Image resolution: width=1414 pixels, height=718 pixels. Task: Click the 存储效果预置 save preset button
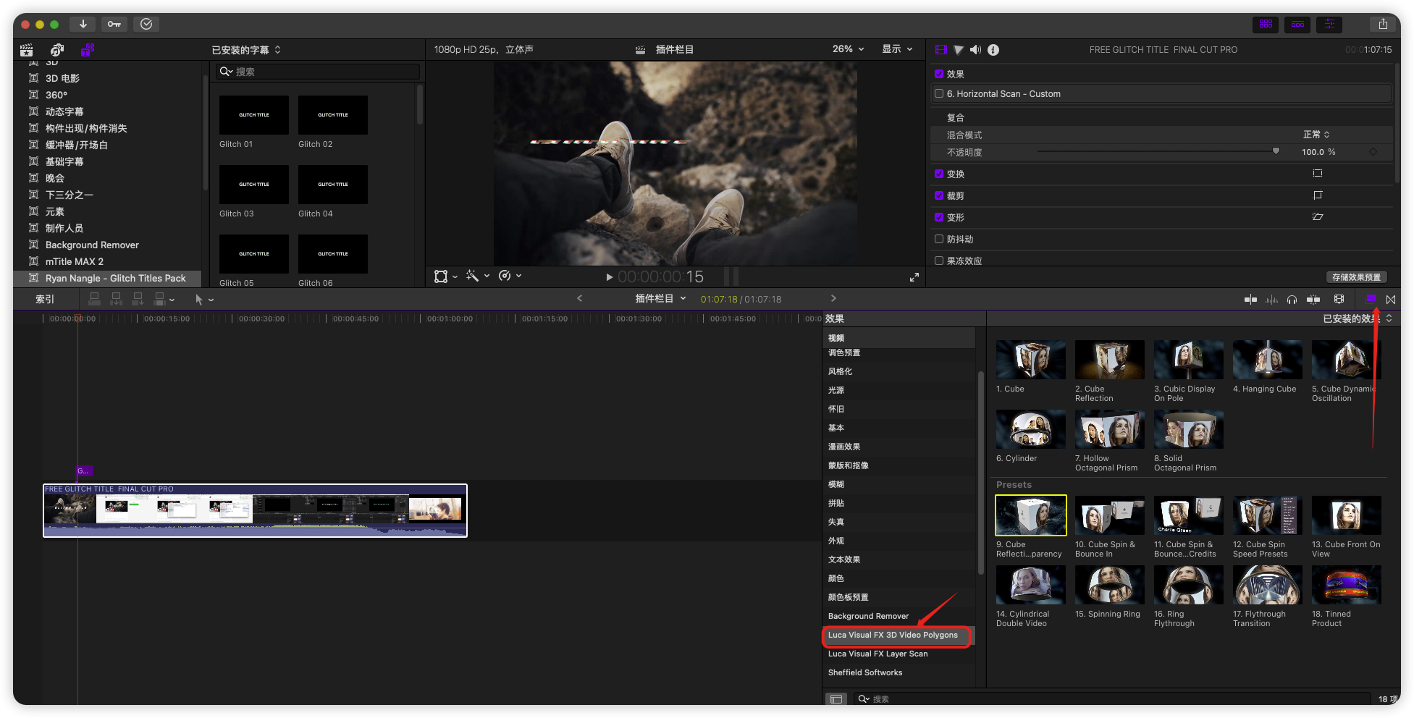click(x=1356, y=277)
